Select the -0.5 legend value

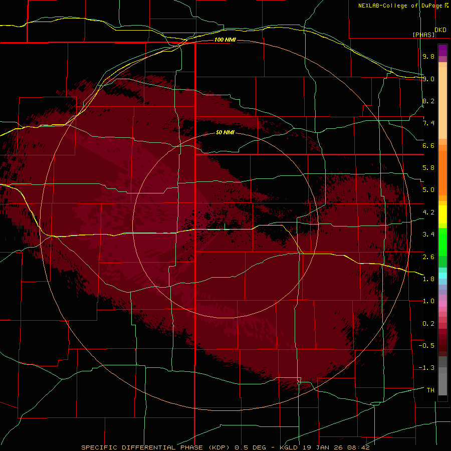(426, 346)
